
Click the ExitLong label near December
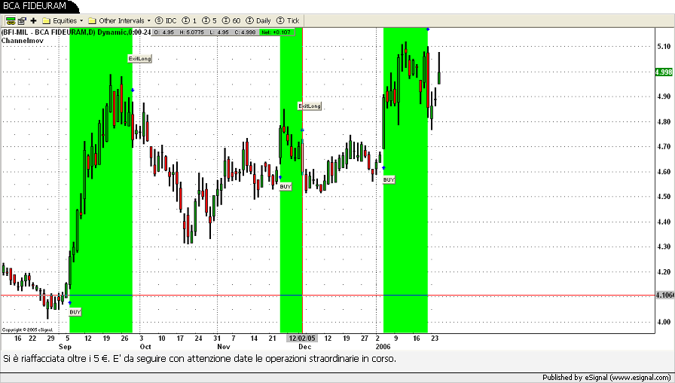[x=310, y=106]
